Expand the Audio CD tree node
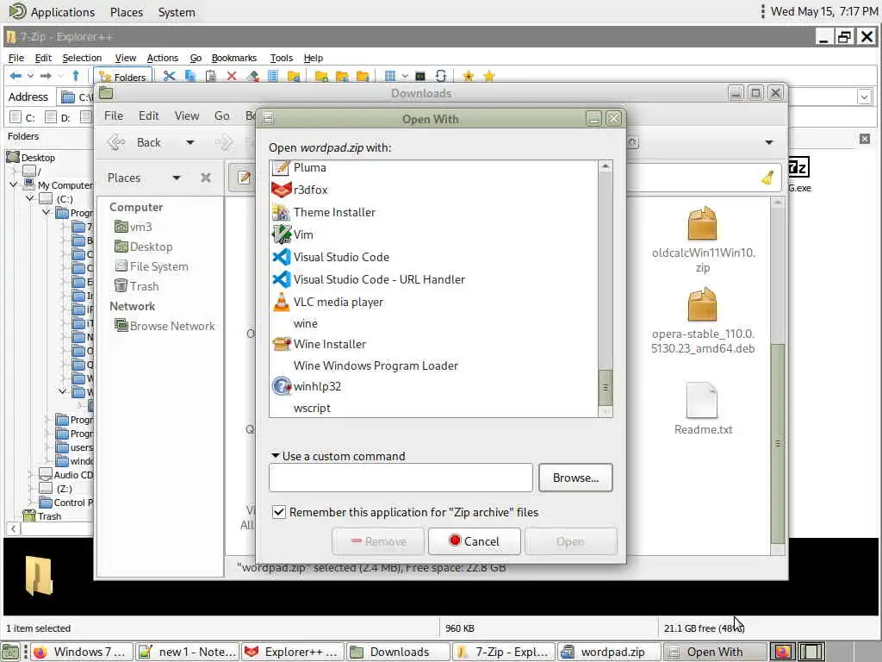This screenshot has width=882, height=662. (x=31, y=475)
